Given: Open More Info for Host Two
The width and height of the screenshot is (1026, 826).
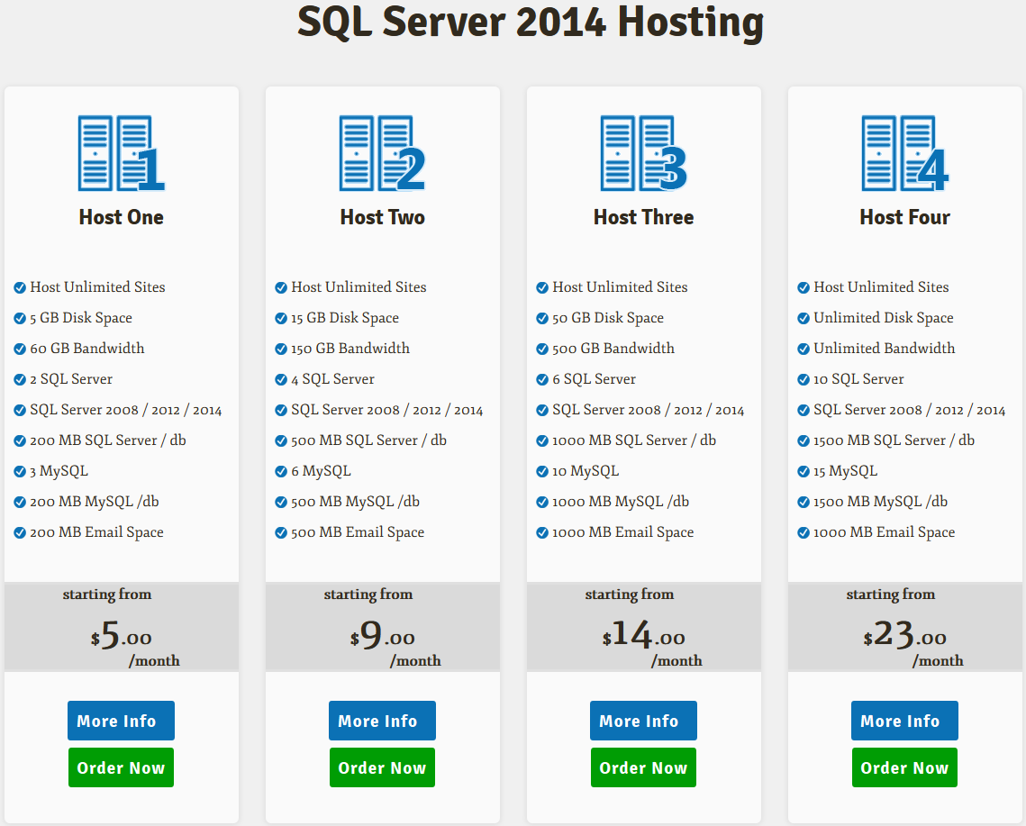Looking at the screenshot, I should click(382, 721).
